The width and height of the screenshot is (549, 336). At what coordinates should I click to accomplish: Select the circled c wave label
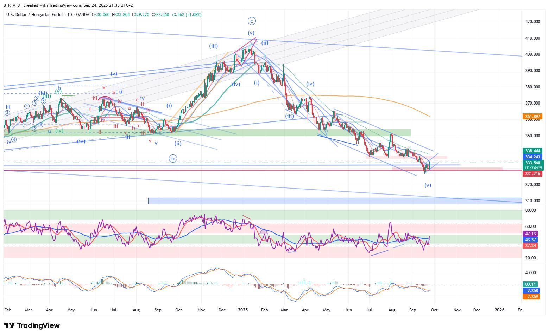tap(251, 21)
